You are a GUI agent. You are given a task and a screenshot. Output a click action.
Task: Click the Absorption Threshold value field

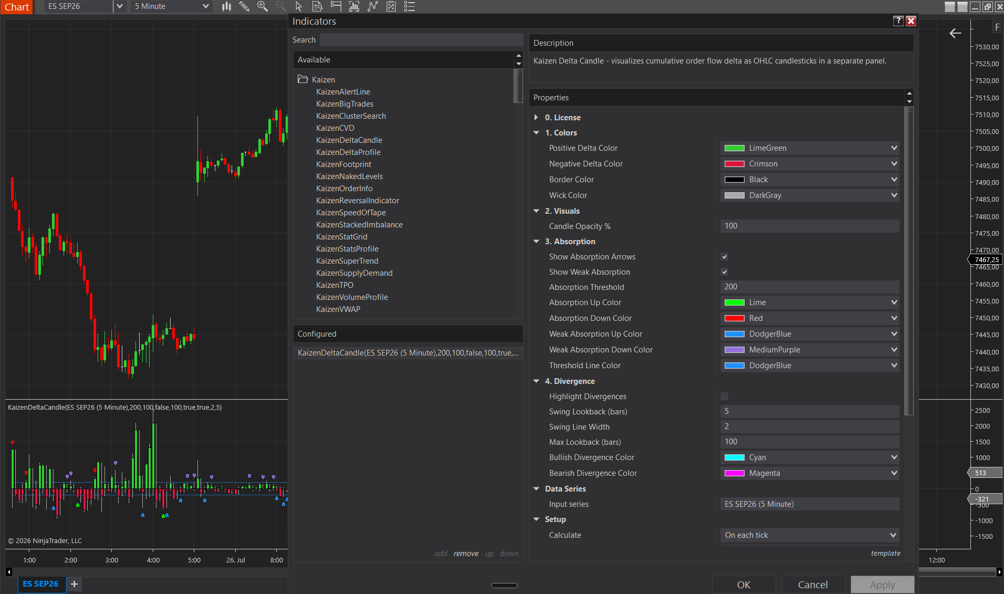coord(809,287)
